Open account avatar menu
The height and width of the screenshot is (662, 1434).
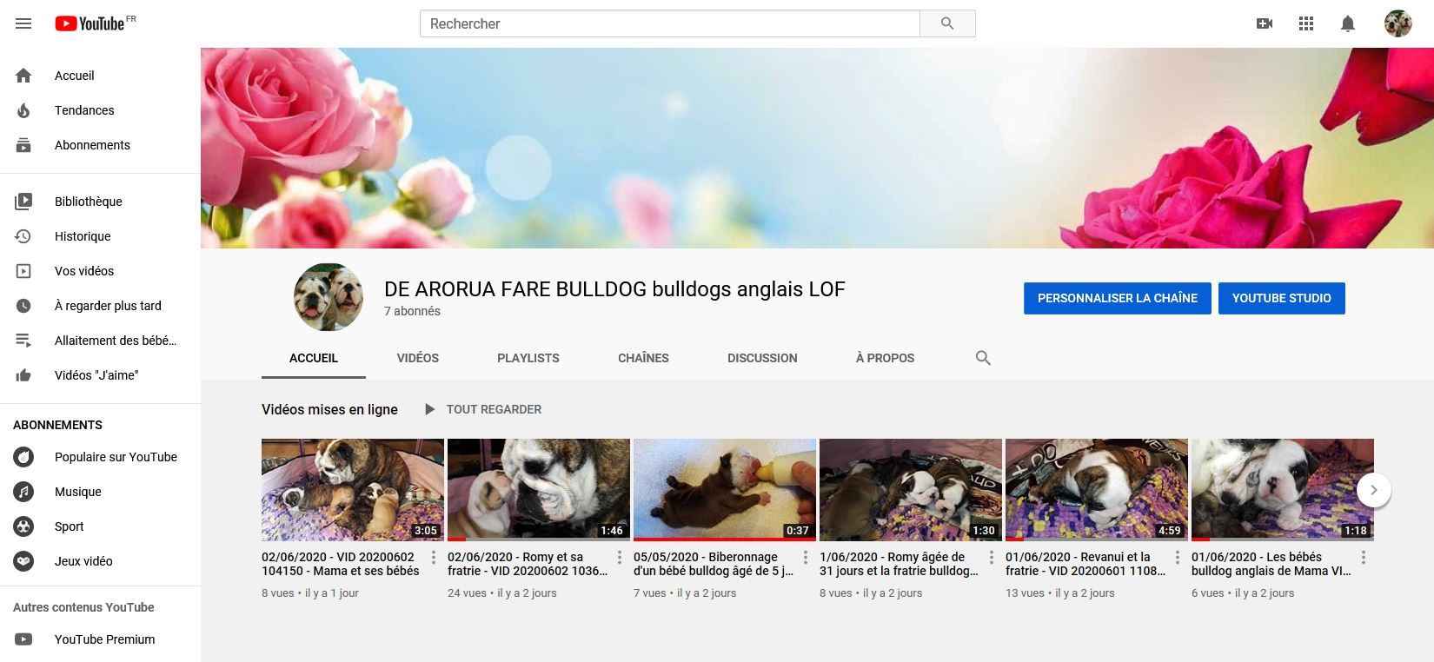[1397, 23]
